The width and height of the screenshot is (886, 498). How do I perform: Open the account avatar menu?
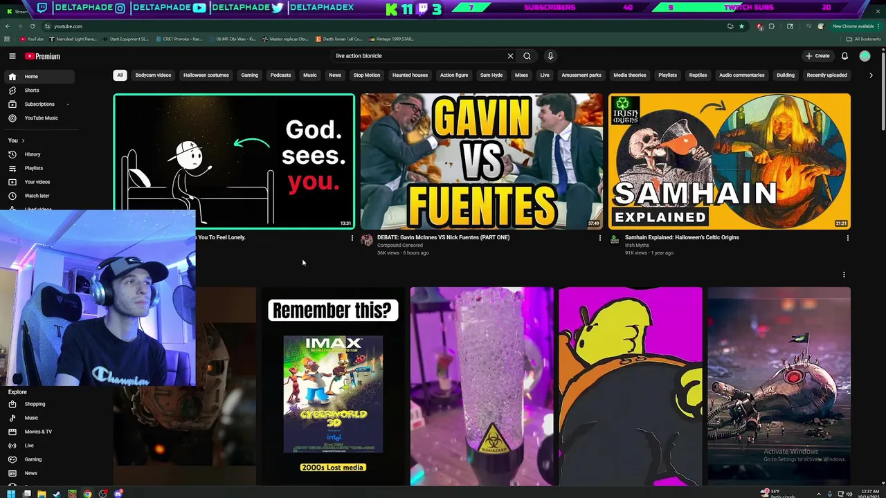865,56
